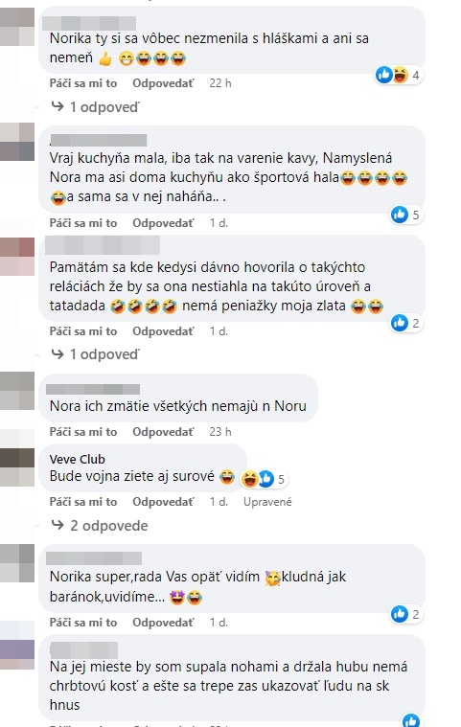Click Odpovedať under Pamätám sa comment
Image resolution: width=461 pixels, height=727 pixels.
coord(163,331)
